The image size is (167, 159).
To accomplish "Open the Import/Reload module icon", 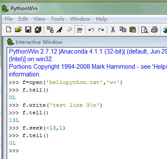I will click(50, 30).
